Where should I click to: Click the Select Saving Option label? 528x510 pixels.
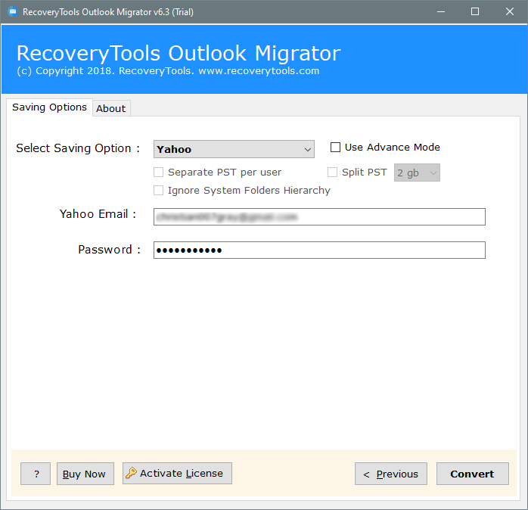[78, 148]
